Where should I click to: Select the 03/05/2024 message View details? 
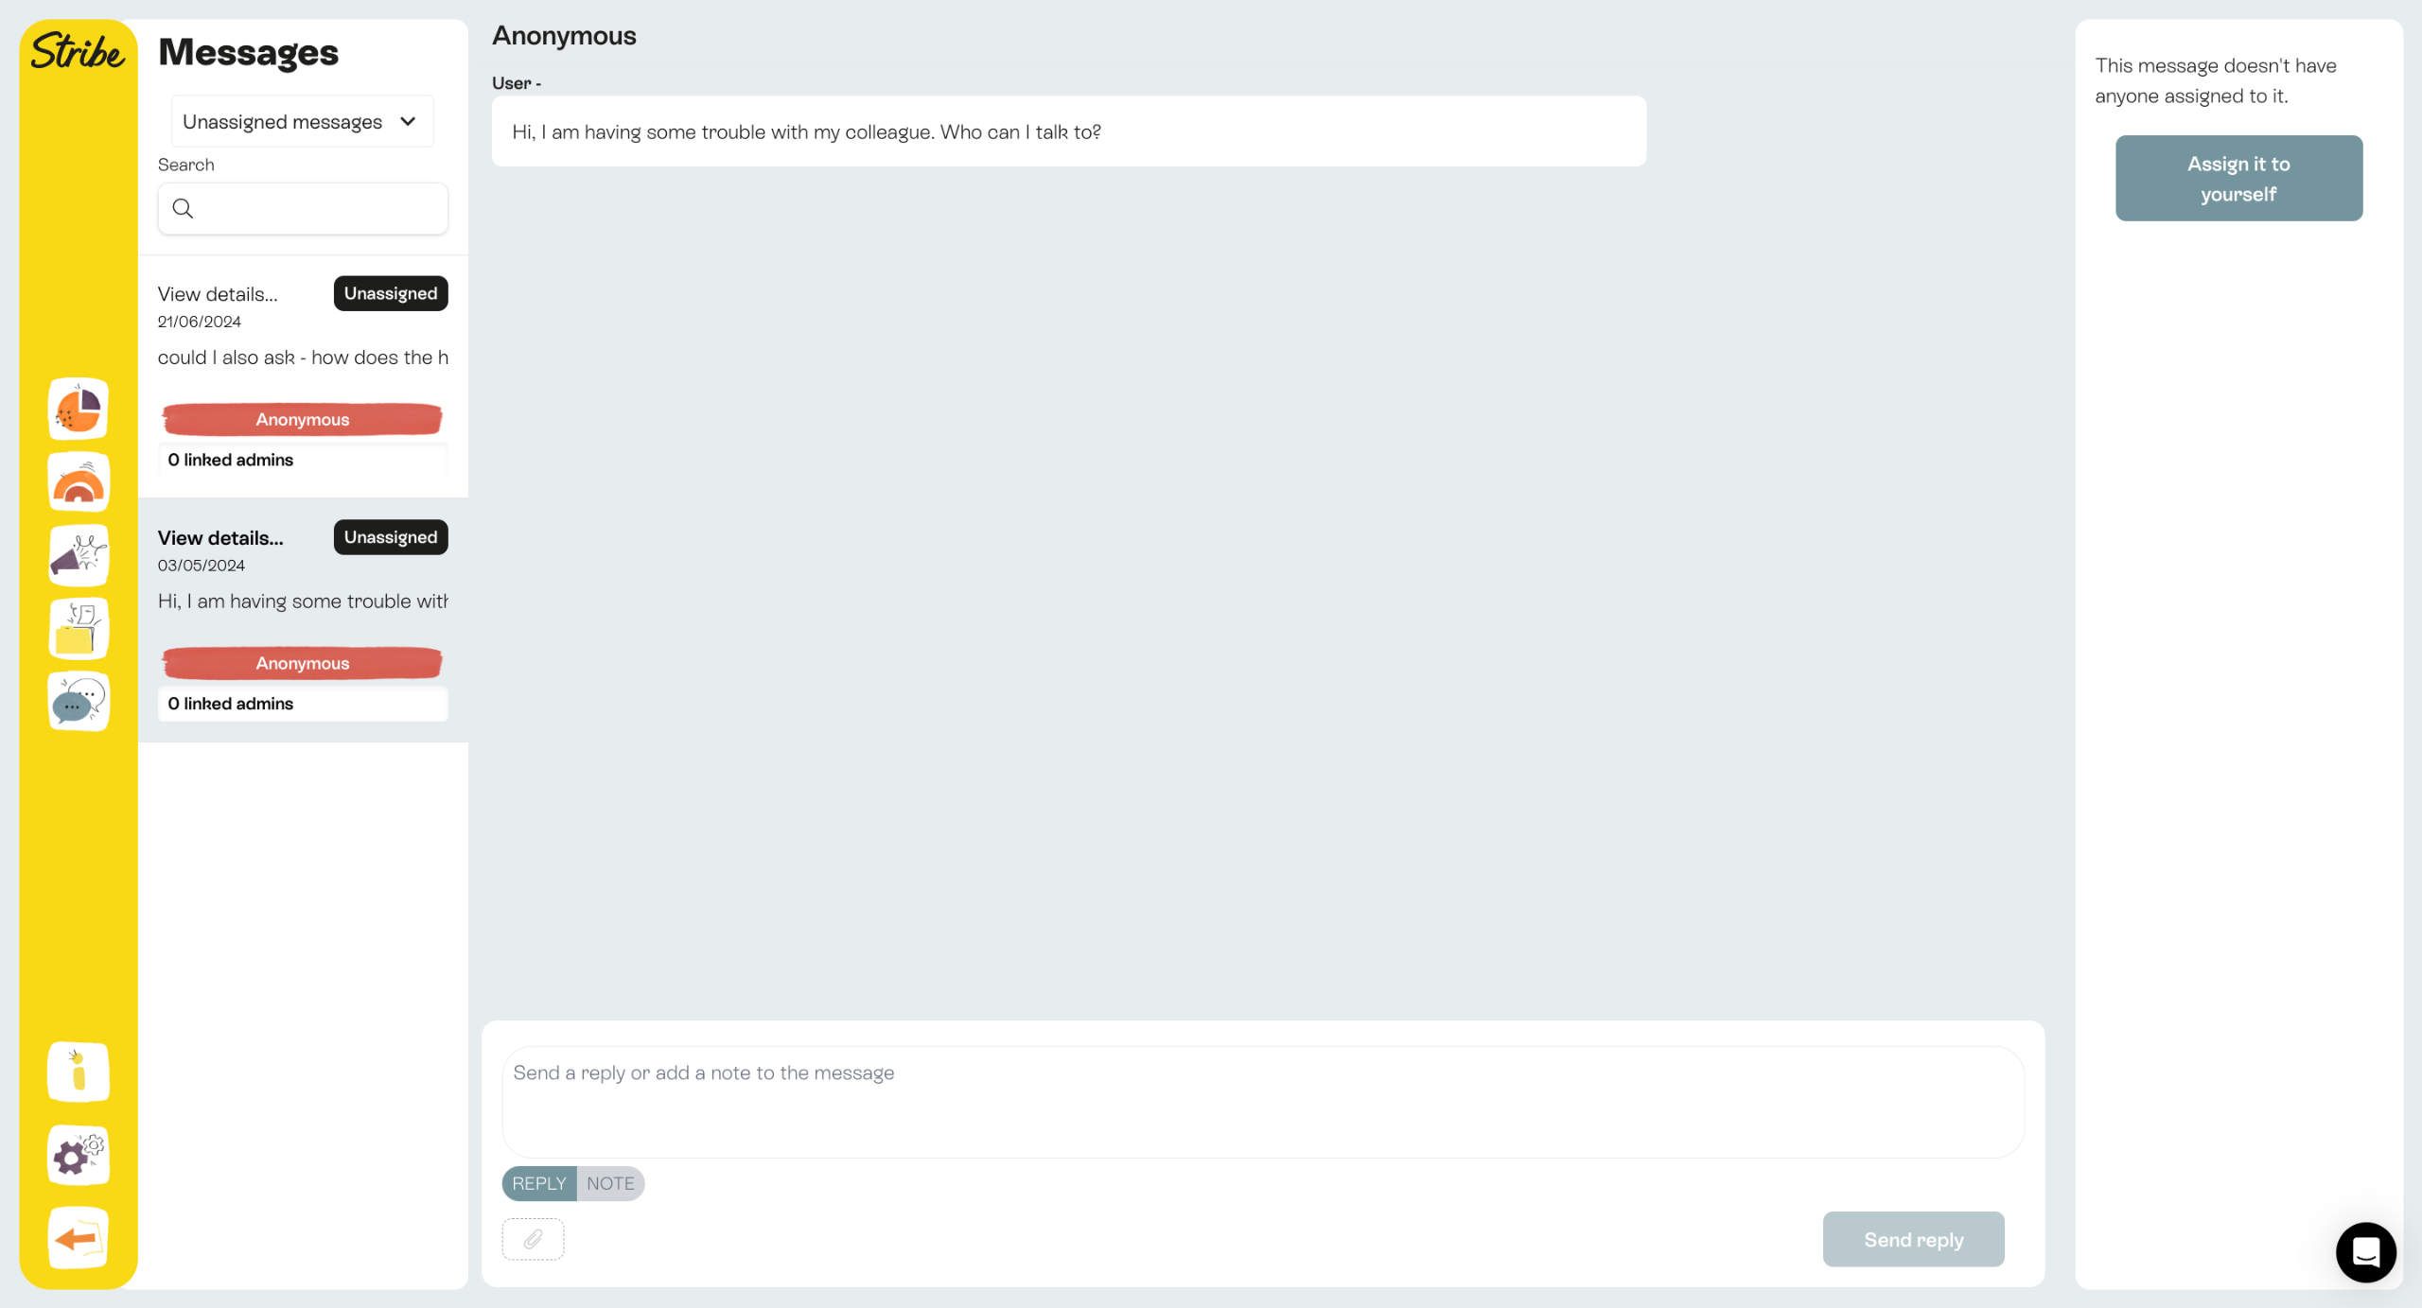(x=220, y=537)
